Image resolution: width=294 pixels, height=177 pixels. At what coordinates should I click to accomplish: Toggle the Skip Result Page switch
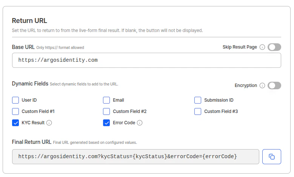pyautogui.click(x=274, y=47)
